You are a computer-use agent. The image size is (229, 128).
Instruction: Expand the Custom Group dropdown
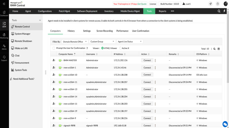[x=102, y=41]
